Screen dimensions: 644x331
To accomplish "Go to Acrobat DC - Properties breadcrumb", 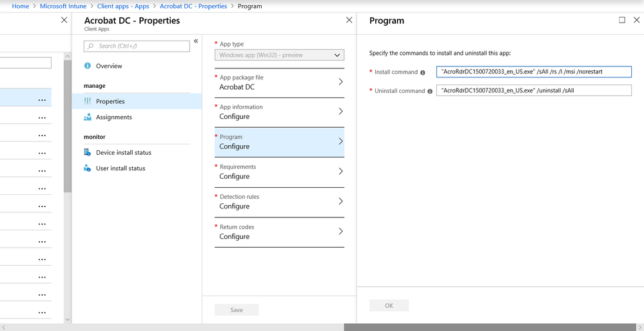I will [193, 6].
